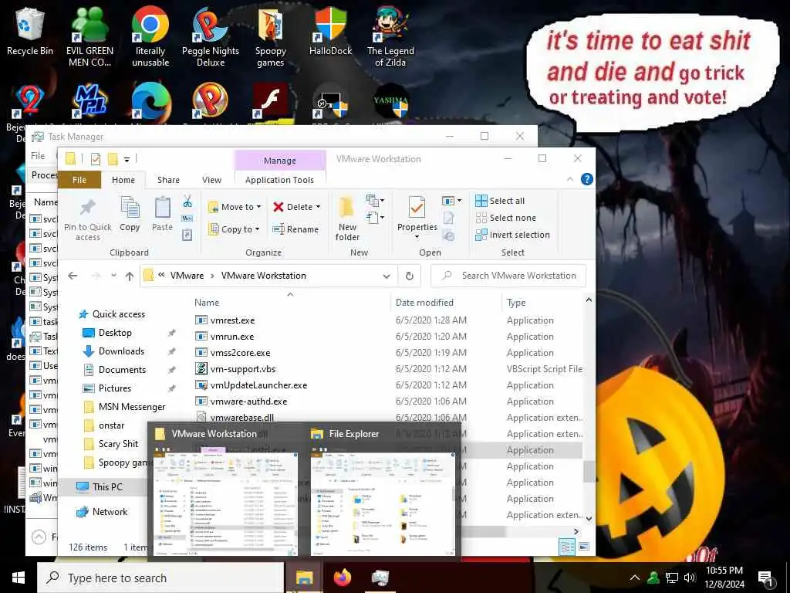Screen dimensions: 790x593
Task: Click the Search VMware Workstation field
Action: 508,276
